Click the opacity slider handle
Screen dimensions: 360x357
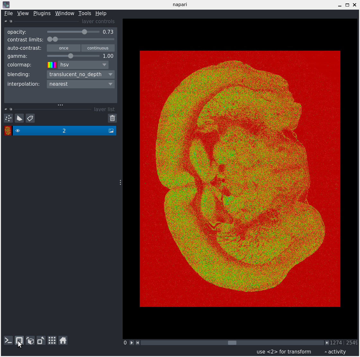coord(84,32)
